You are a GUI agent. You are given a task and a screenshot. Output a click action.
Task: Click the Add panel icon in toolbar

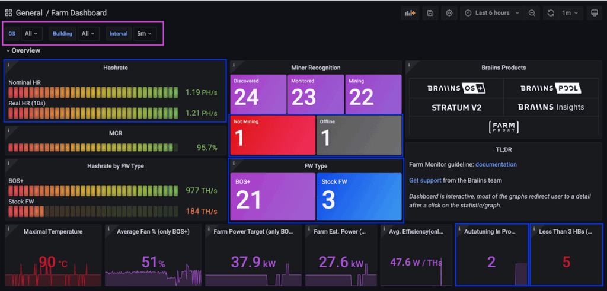coord(409,13)
